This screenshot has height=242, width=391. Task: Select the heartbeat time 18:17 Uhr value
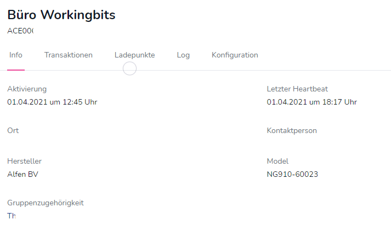pos(311,102)
